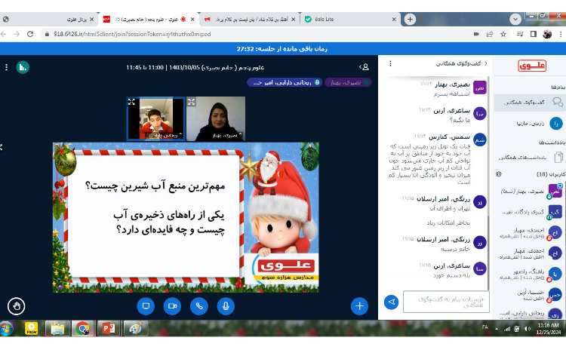Image resolution: width=566 pixels, height=362 pixels.
Task: Click the public chat message input field
Action: 446,302
